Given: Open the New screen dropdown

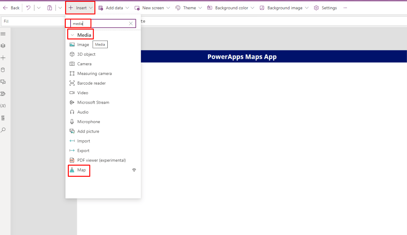Looking at the screenshot, I should click(x=152, y=7).
